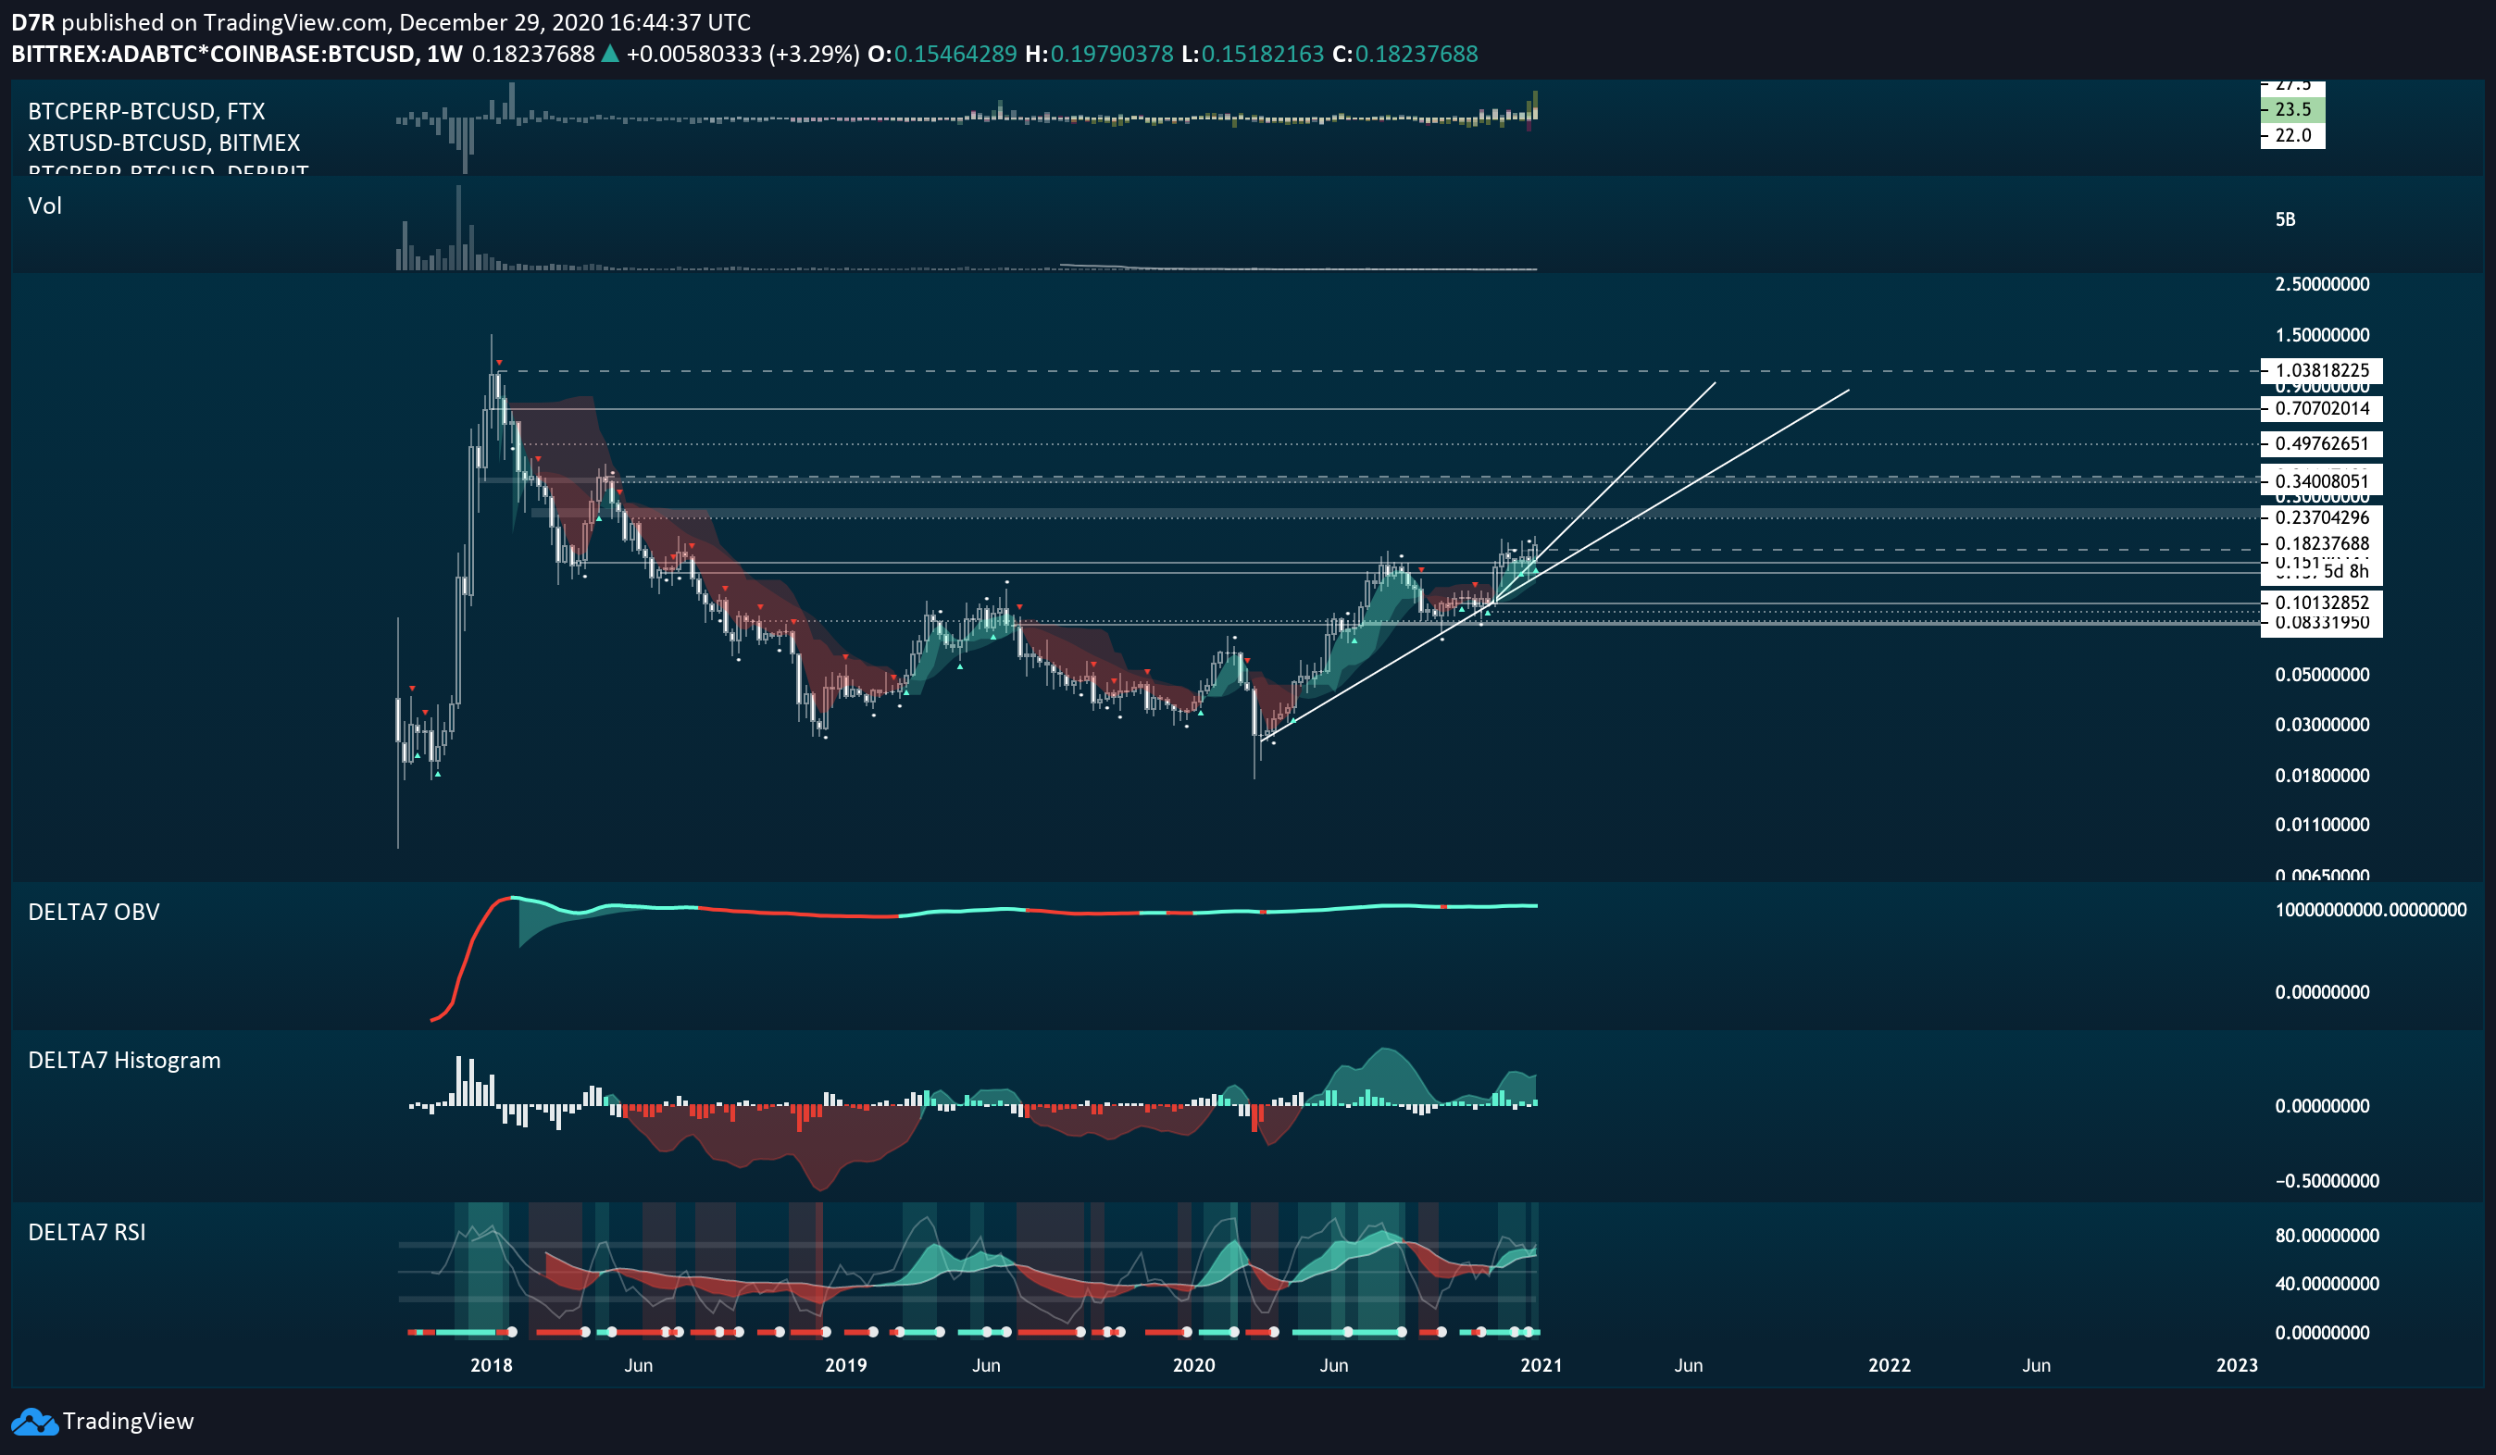The image size is (2496, 1455).
Task: Click the 0.08331950 price level tag
Action: point(2321,623)
